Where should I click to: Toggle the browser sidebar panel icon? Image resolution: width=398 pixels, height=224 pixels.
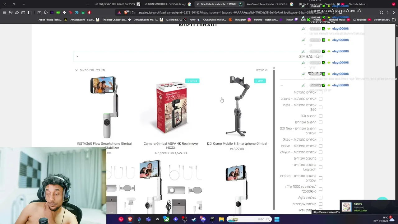pos(30,12)
